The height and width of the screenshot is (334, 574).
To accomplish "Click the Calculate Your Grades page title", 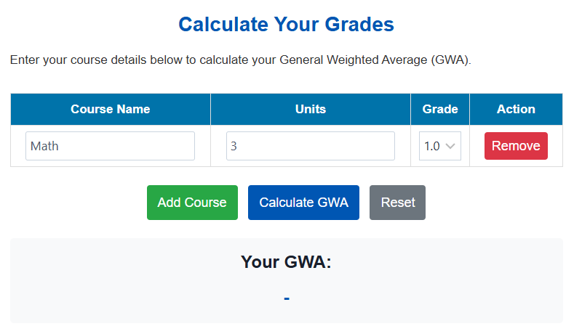I will (x=286, y=25).
